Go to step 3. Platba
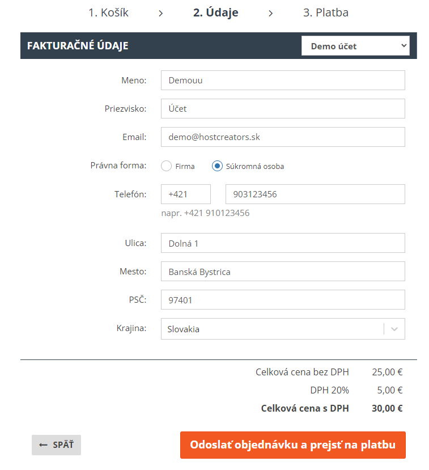The image size is (429, 470). pos(326,12)
